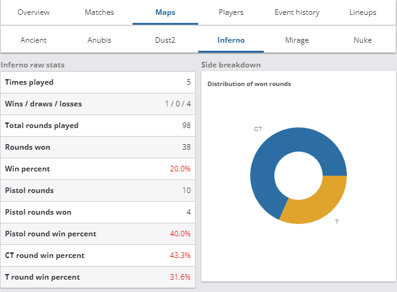This screenshot has width=397, height=292.
Task: Switch to the Matches tab
Action: click(x=99, y=12)
